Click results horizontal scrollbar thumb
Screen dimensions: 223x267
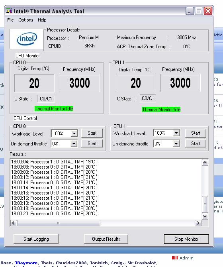click(x=59, y=223)
